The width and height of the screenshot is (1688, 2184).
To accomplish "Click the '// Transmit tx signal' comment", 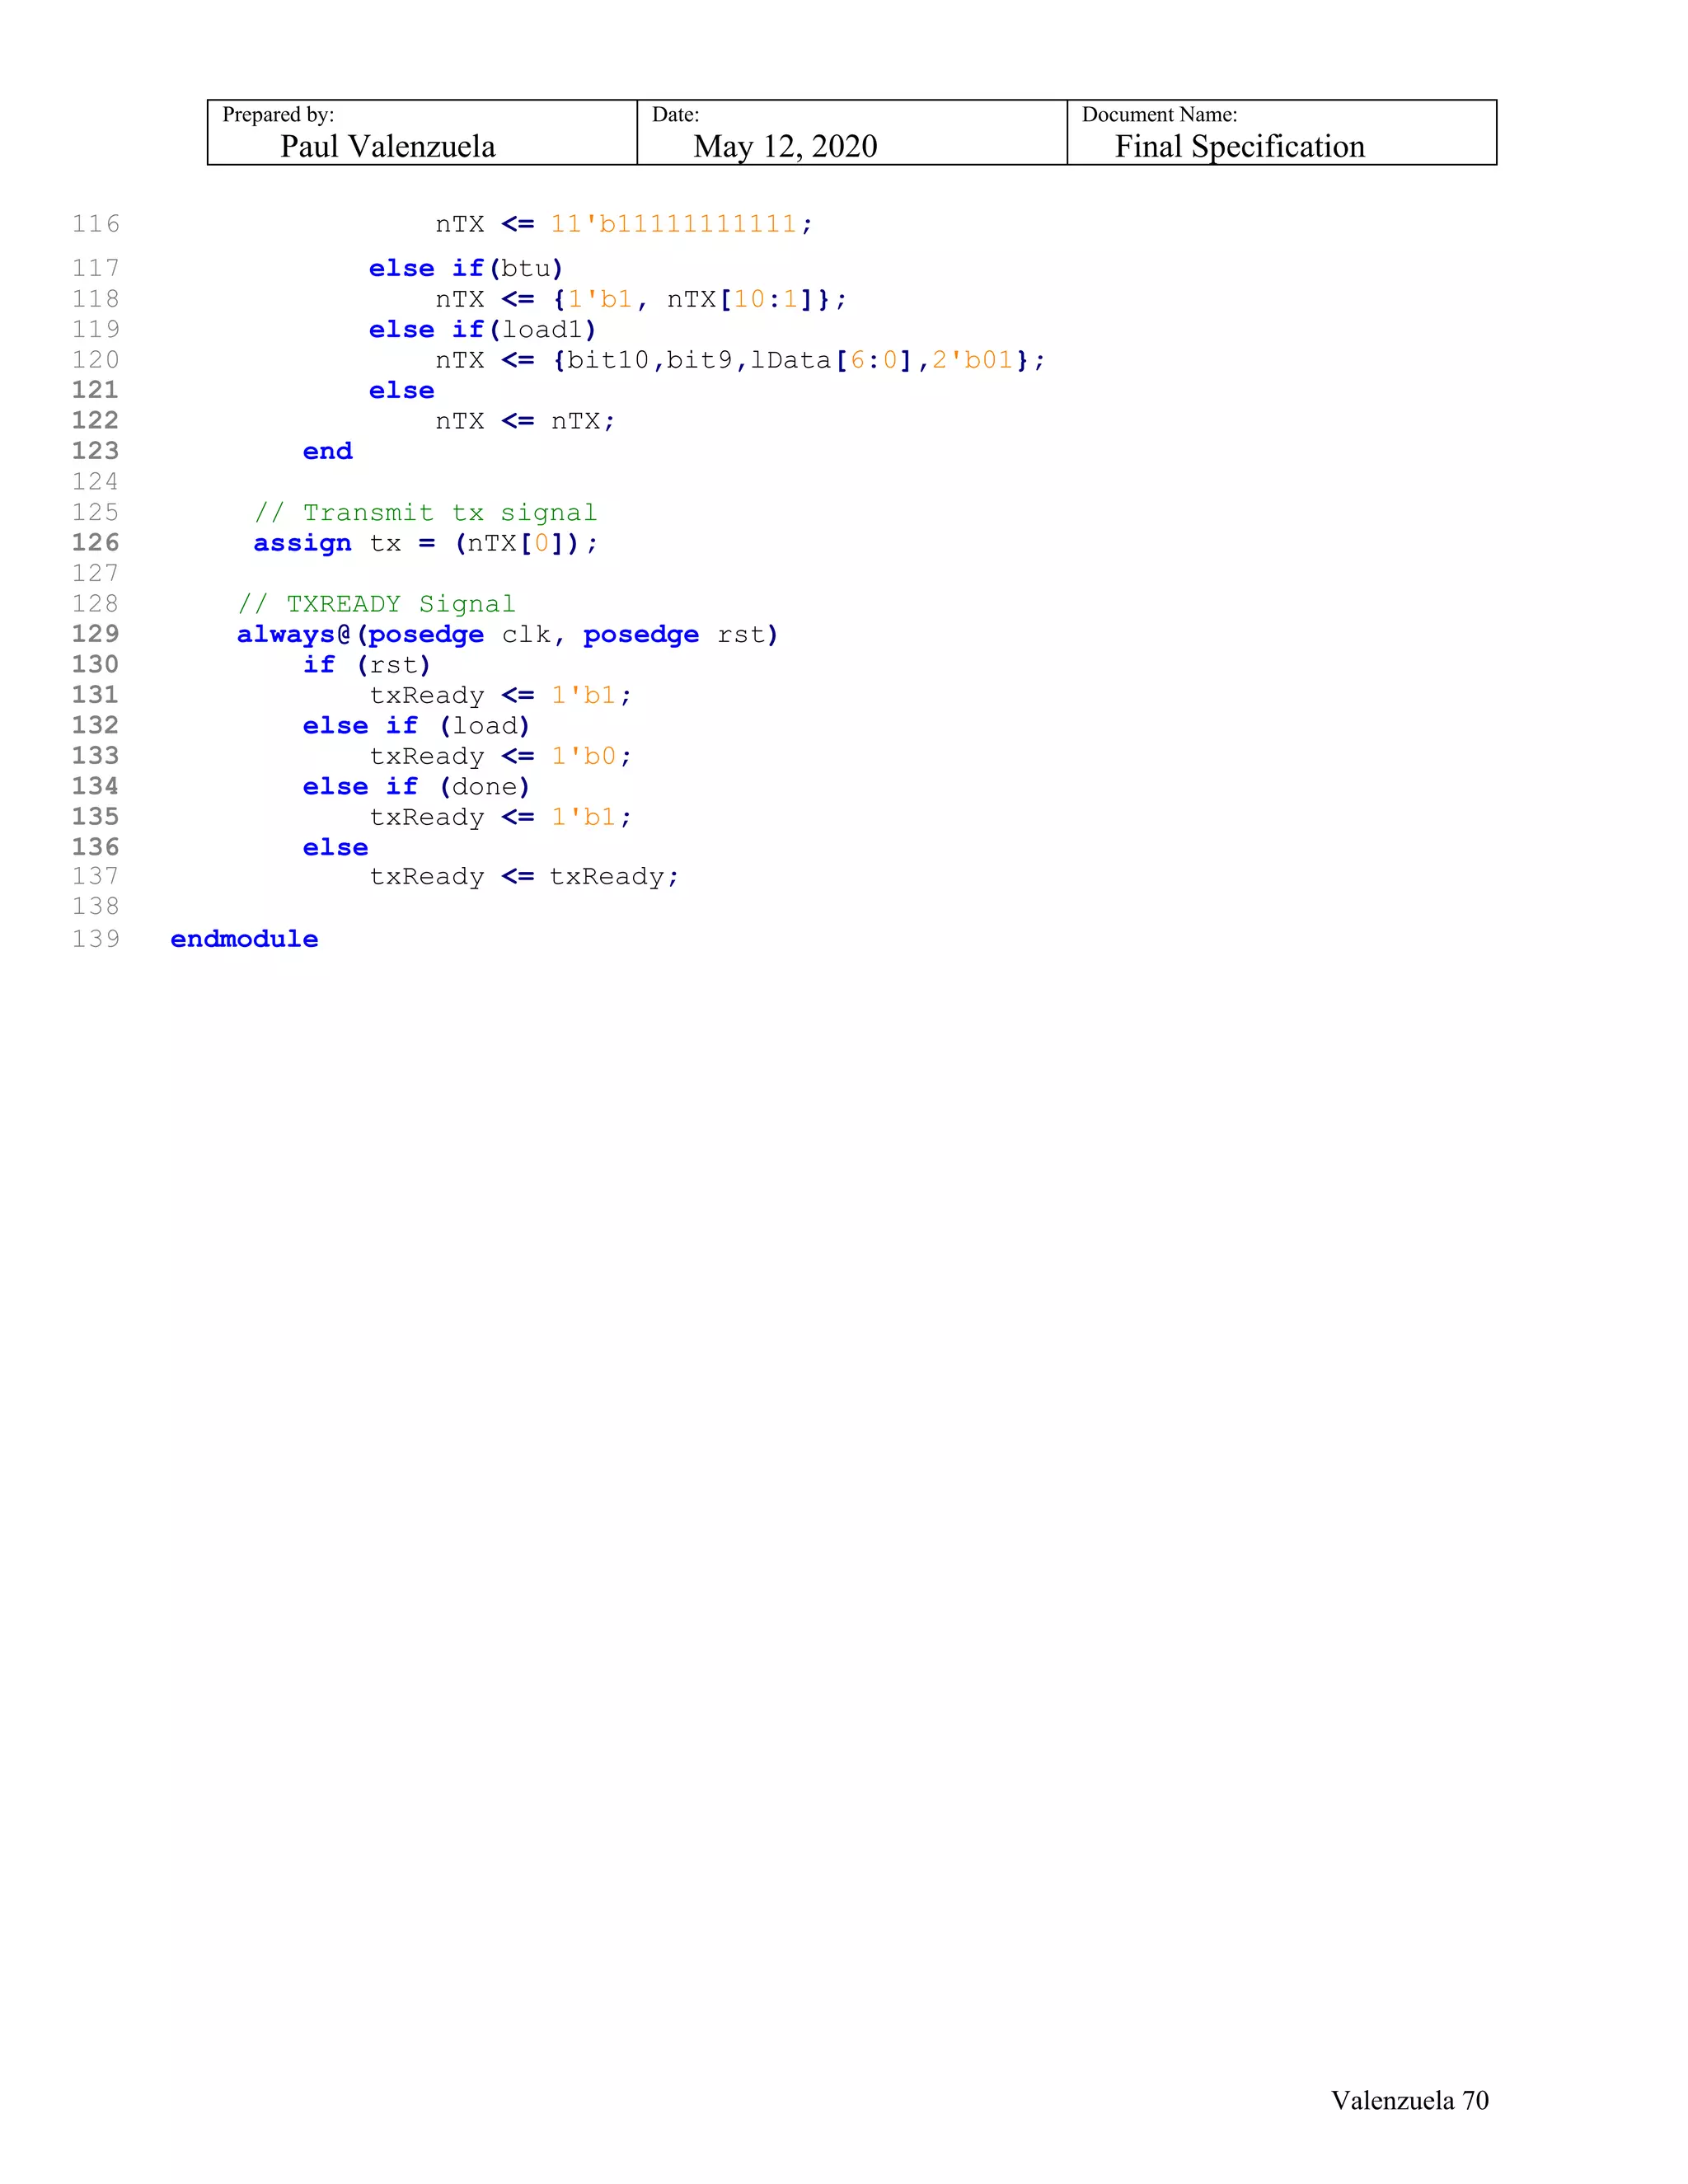I will [x=425, y=513].
